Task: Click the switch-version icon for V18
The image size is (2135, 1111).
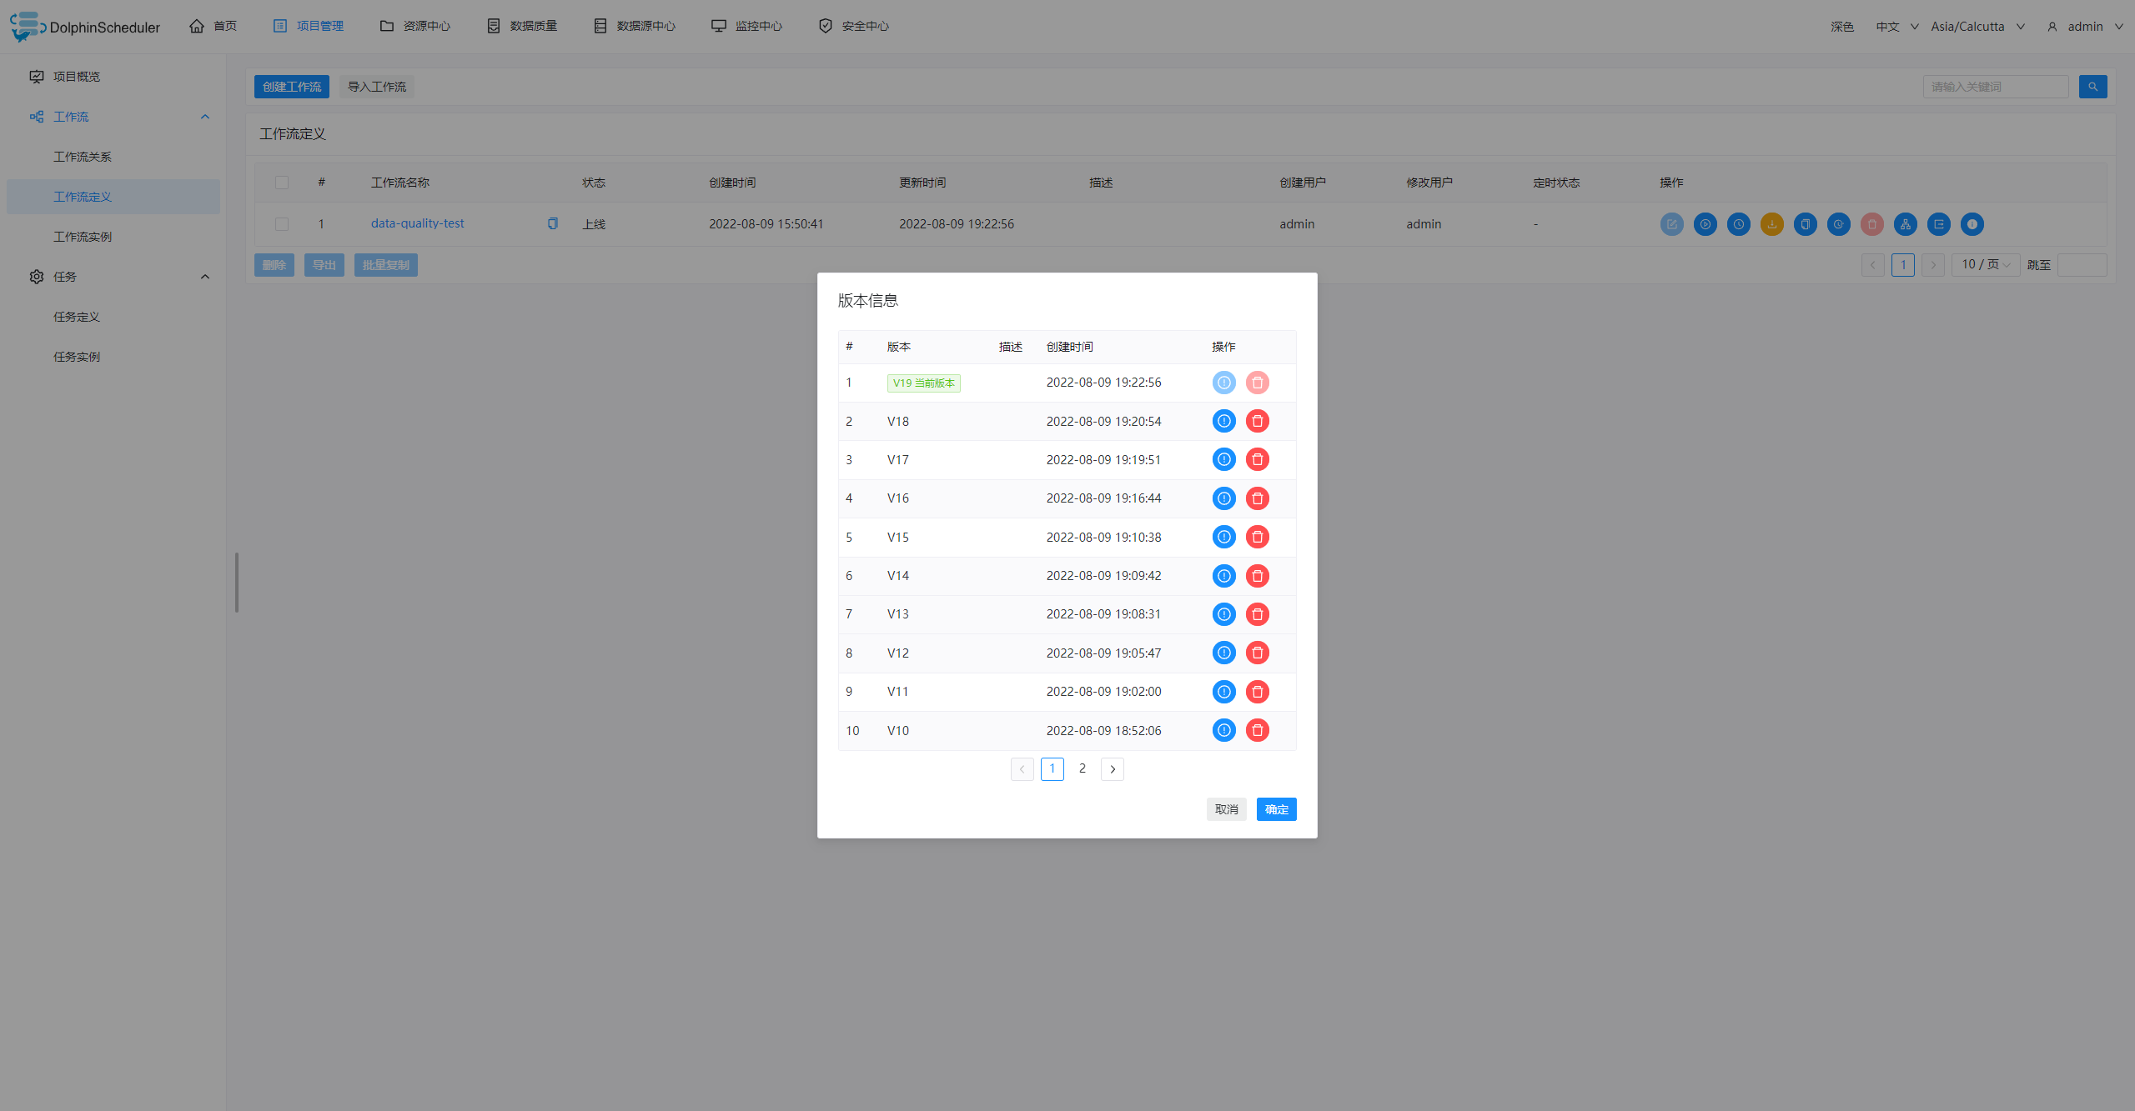Action: tap(1223, 421)
